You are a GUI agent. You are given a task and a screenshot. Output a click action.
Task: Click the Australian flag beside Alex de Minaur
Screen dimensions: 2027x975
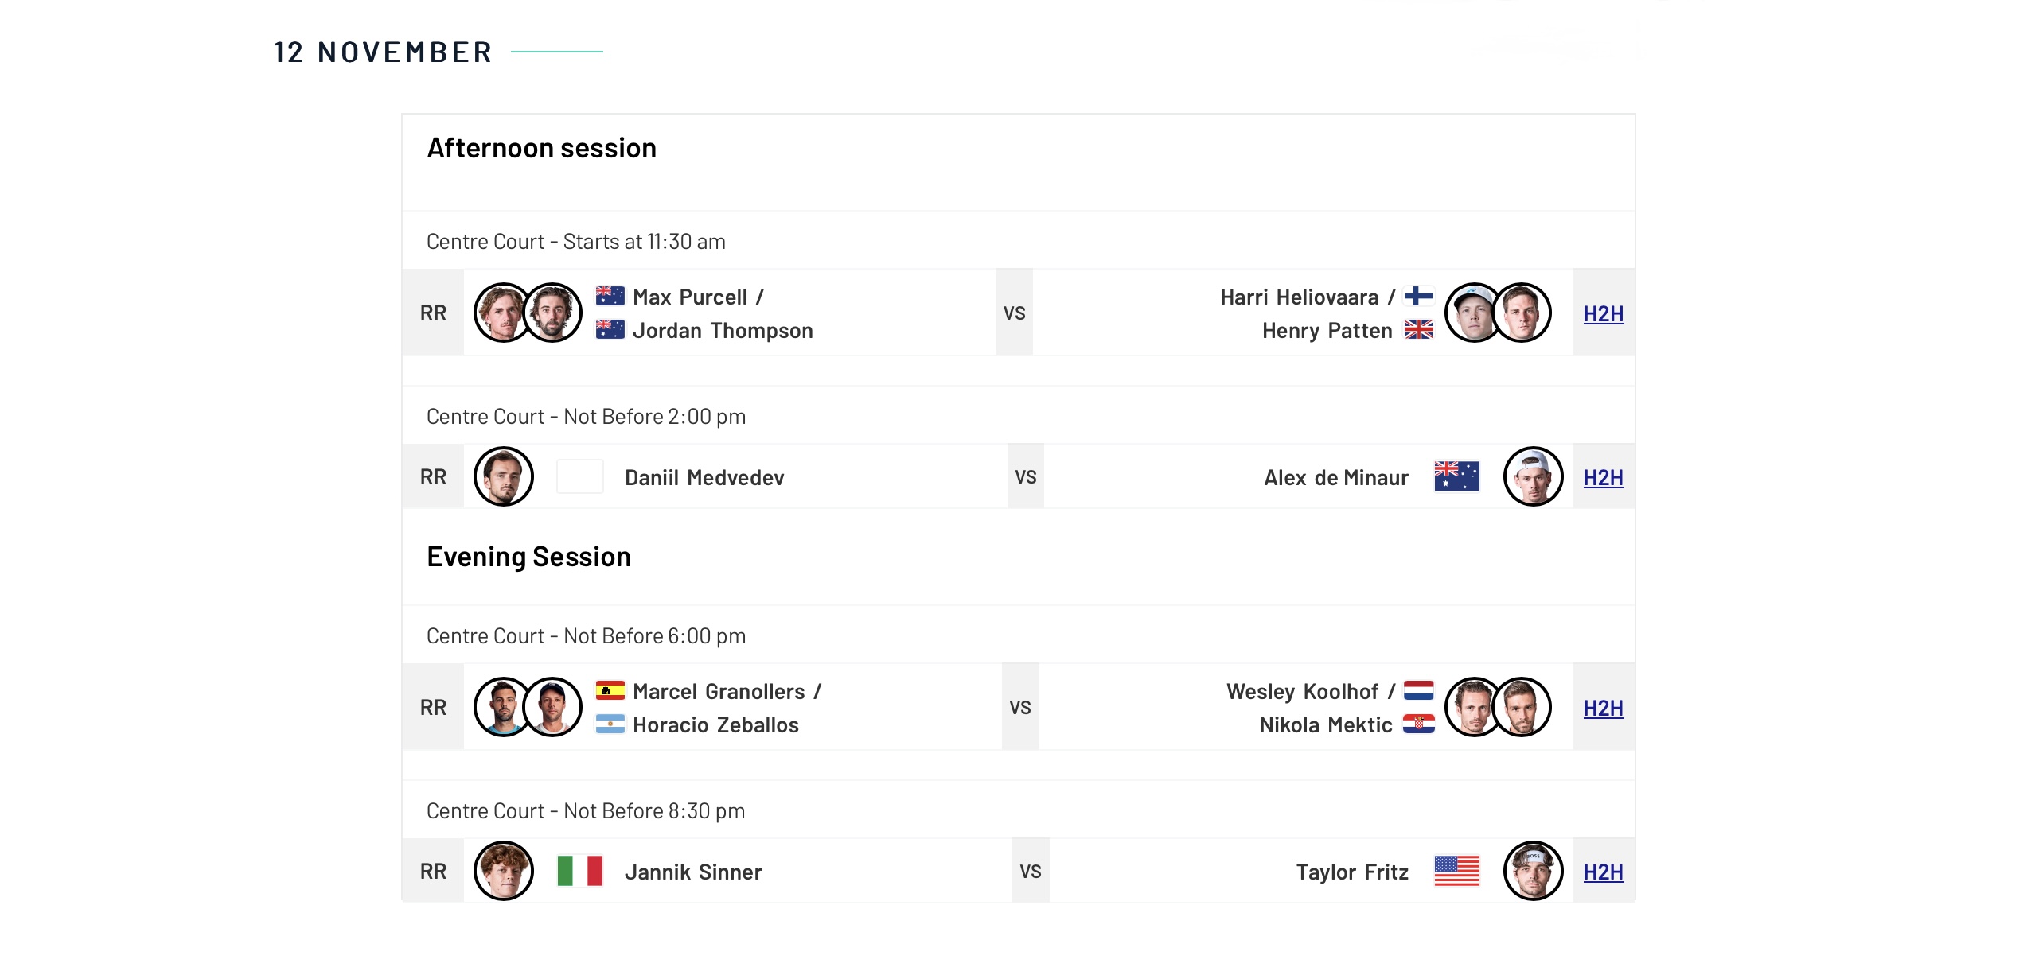coord(1456,476)
